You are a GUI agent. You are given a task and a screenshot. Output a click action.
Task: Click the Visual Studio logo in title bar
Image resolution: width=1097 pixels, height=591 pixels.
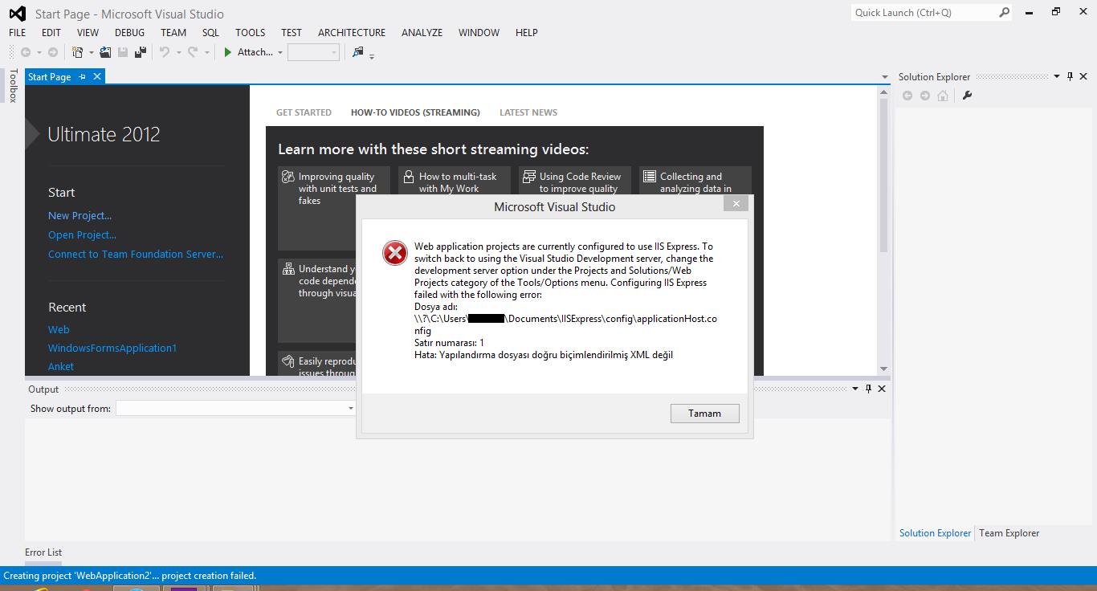[x=16, y=14]
